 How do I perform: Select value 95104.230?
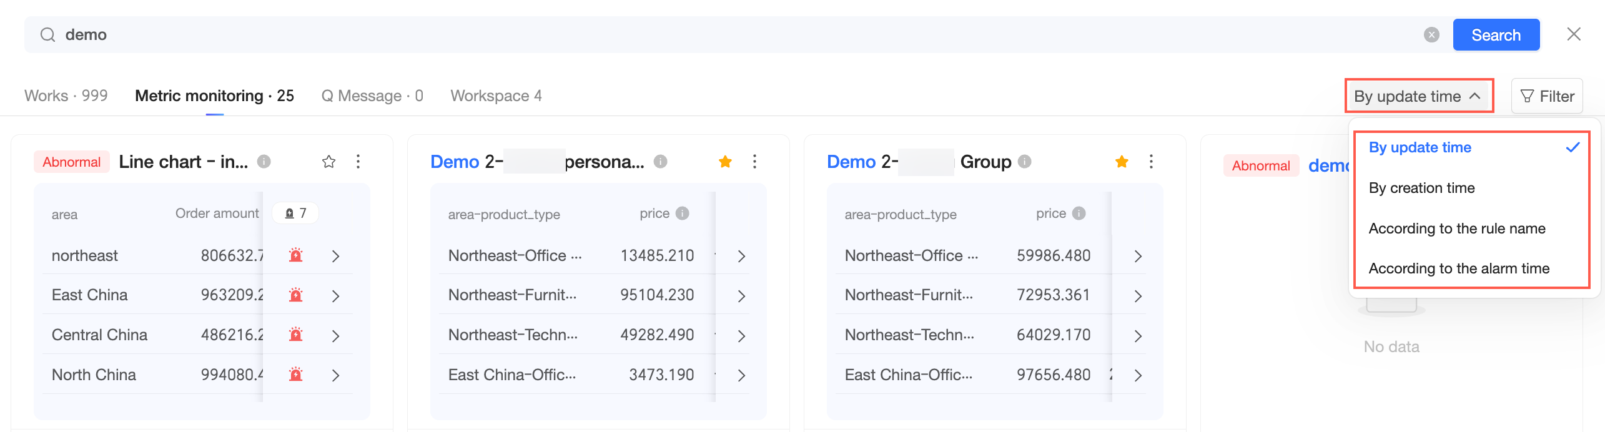pyautogui.click(x=657, y=295)
